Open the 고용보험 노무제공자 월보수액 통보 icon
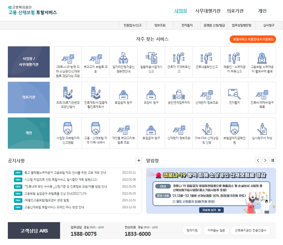Viewport: 283px width, 245px height. pyautogui.click(x=262, y=62)
